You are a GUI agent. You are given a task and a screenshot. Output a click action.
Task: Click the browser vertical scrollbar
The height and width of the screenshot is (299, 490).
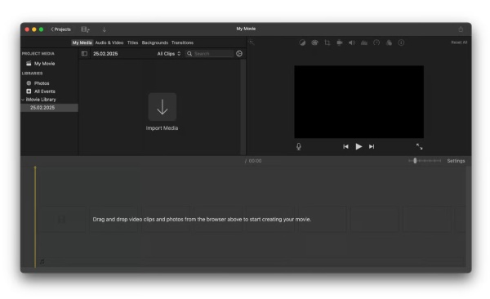click(x=243, y=106)
